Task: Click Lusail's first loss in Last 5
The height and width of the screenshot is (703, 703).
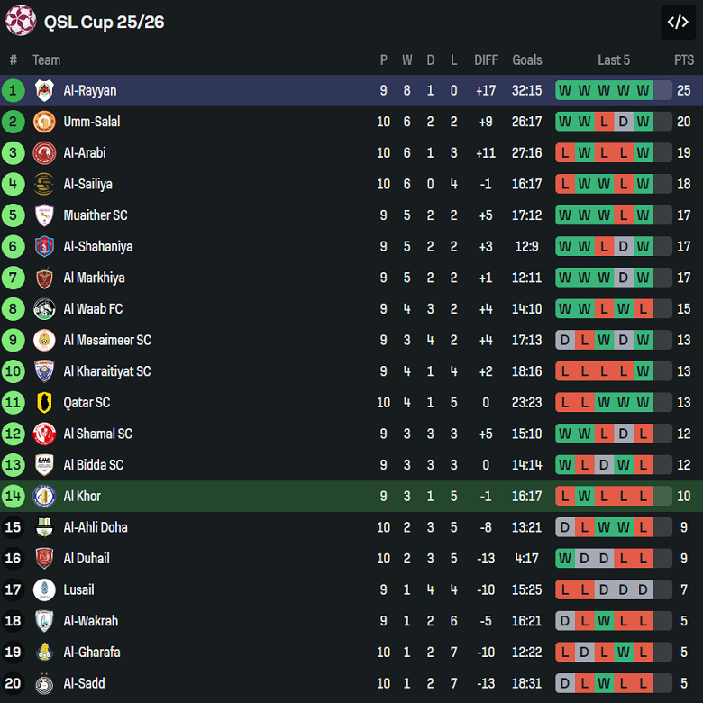Action: (x=565, y=589)
